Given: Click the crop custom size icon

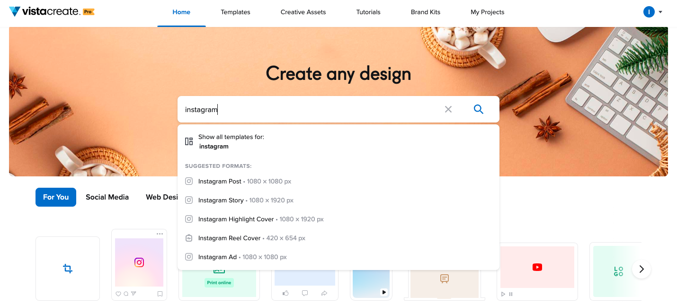Looking at the screenshot, I should 68,269.
